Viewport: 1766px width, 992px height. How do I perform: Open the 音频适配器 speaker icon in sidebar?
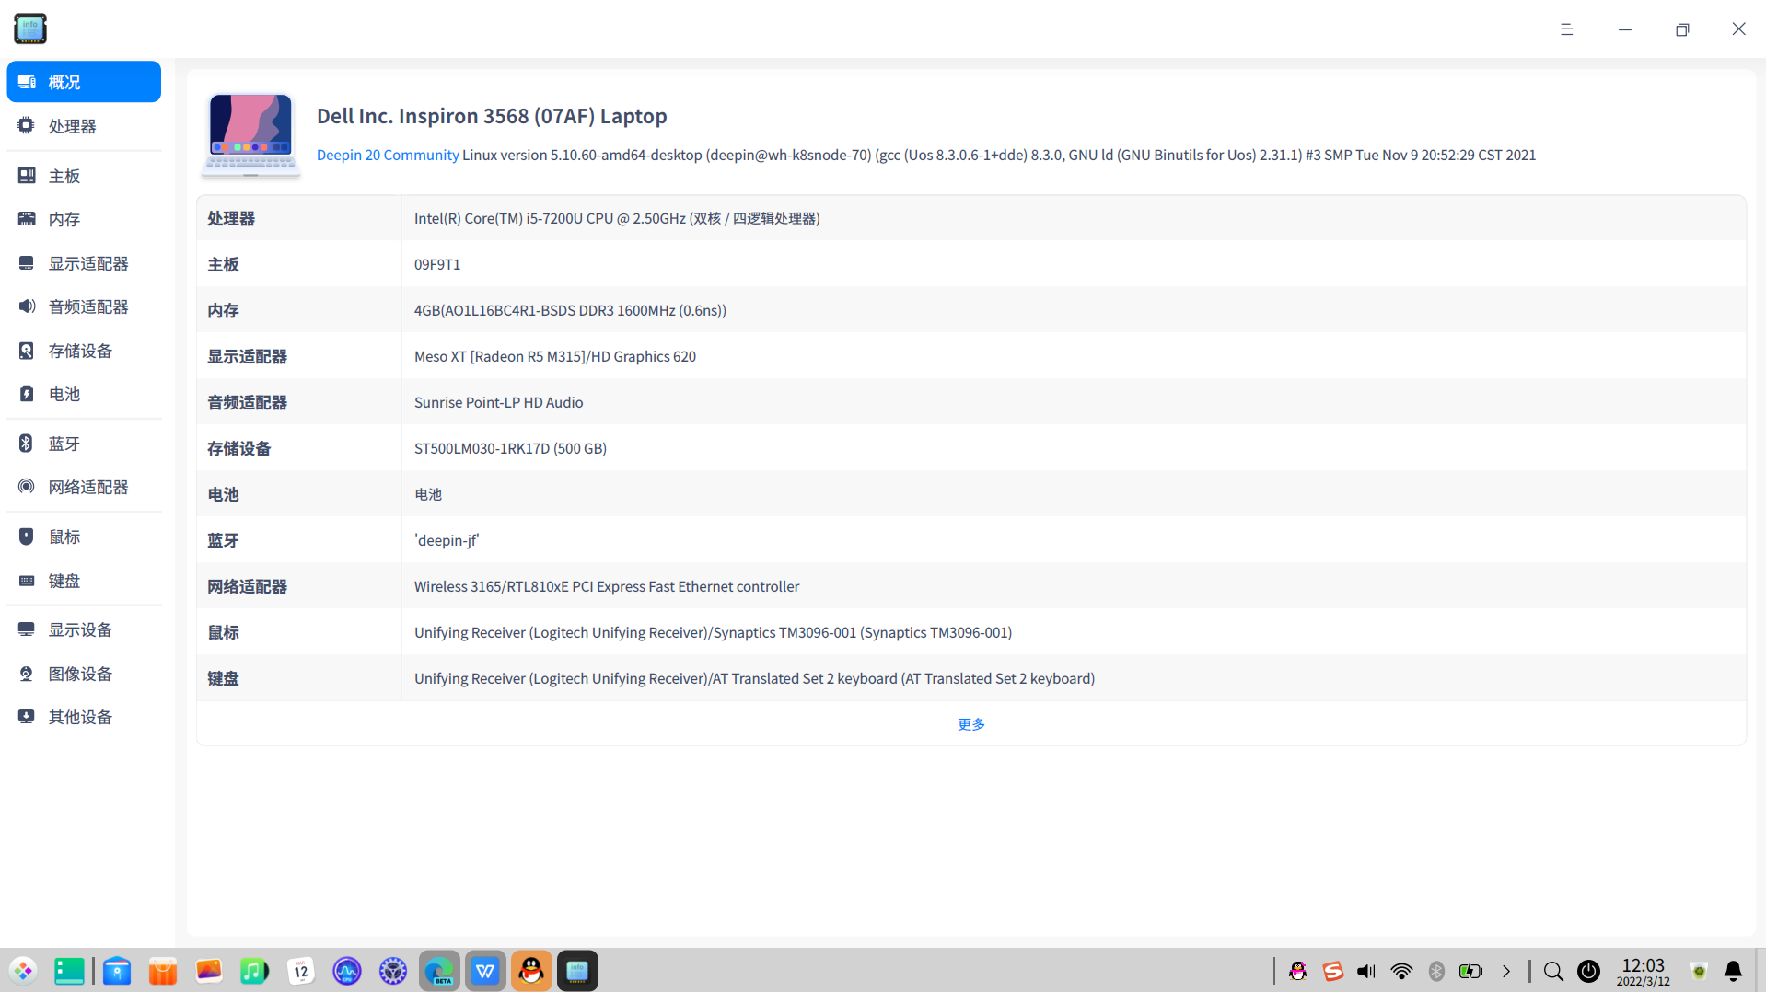(x=27, y=306)
